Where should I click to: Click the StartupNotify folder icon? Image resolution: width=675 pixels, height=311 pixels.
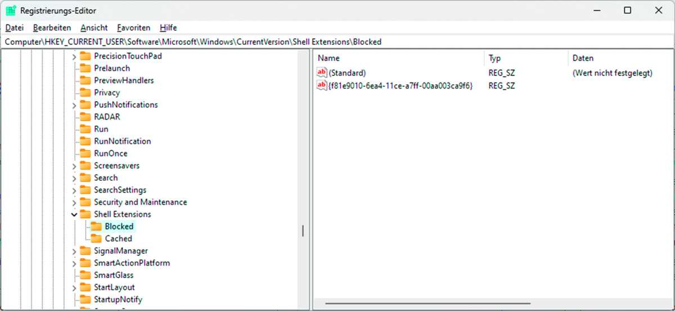click(x=85, y=299)
